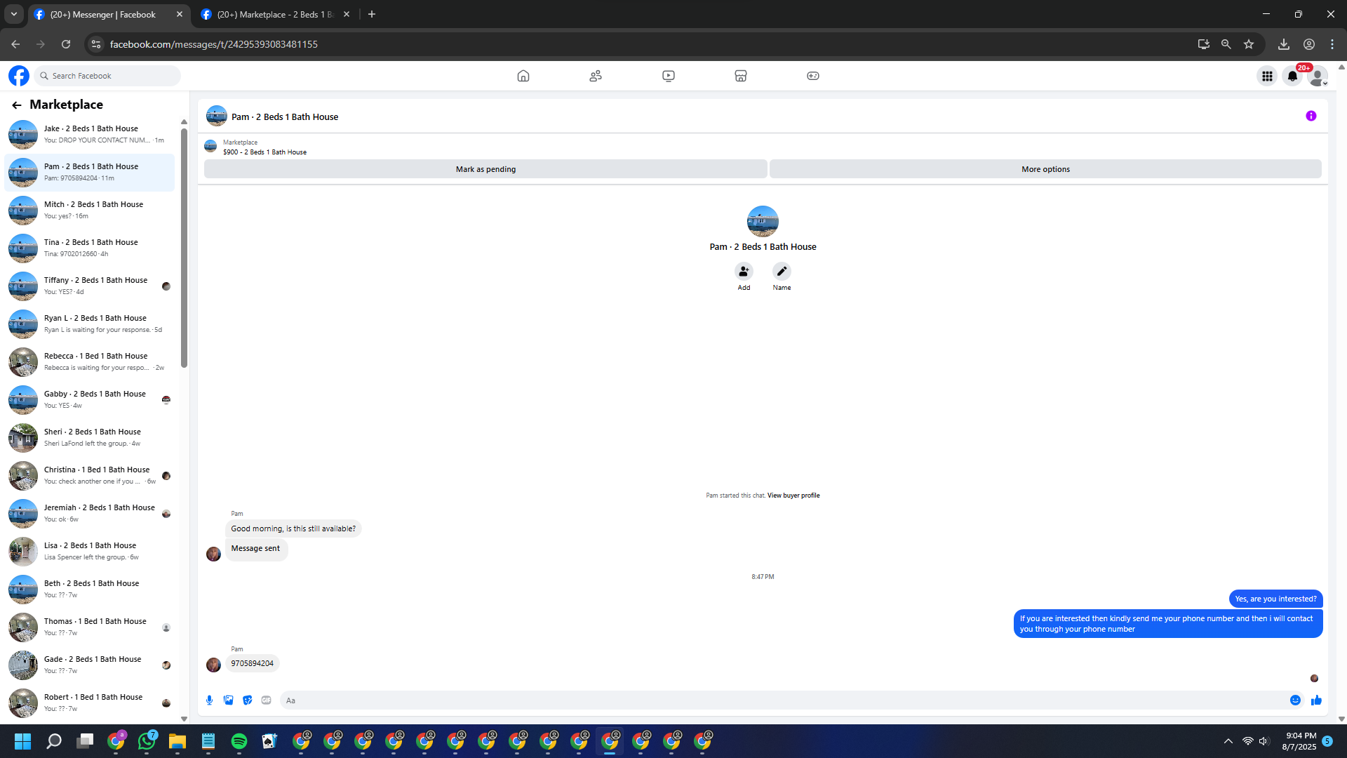Open Sheri's conversation

(90, 438)
